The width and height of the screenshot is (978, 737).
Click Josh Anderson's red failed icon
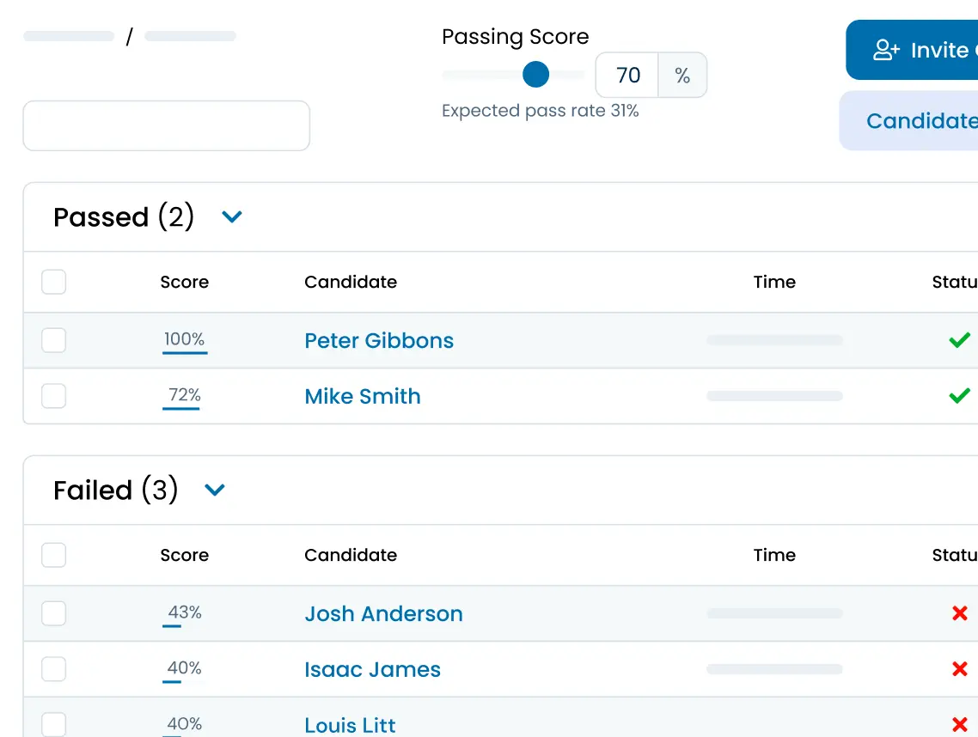pos(960,613)
